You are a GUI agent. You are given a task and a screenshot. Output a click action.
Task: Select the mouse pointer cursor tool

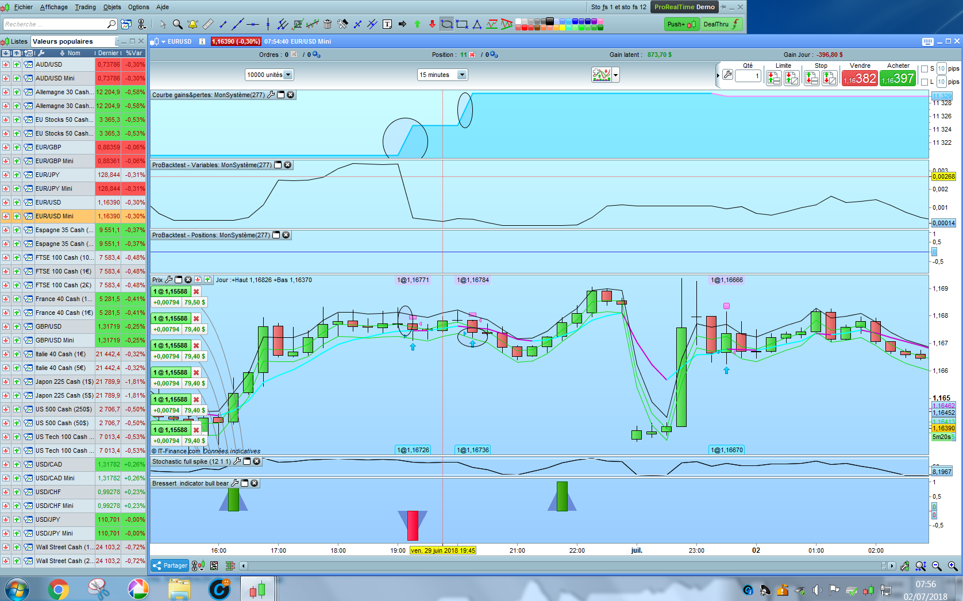point(163,24)
